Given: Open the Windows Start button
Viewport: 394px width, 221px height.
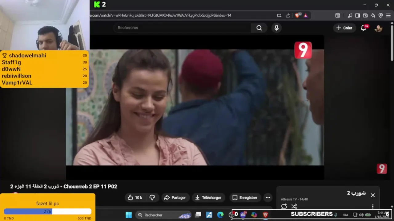Looking at the screenshot, I should tap(129, 215).
